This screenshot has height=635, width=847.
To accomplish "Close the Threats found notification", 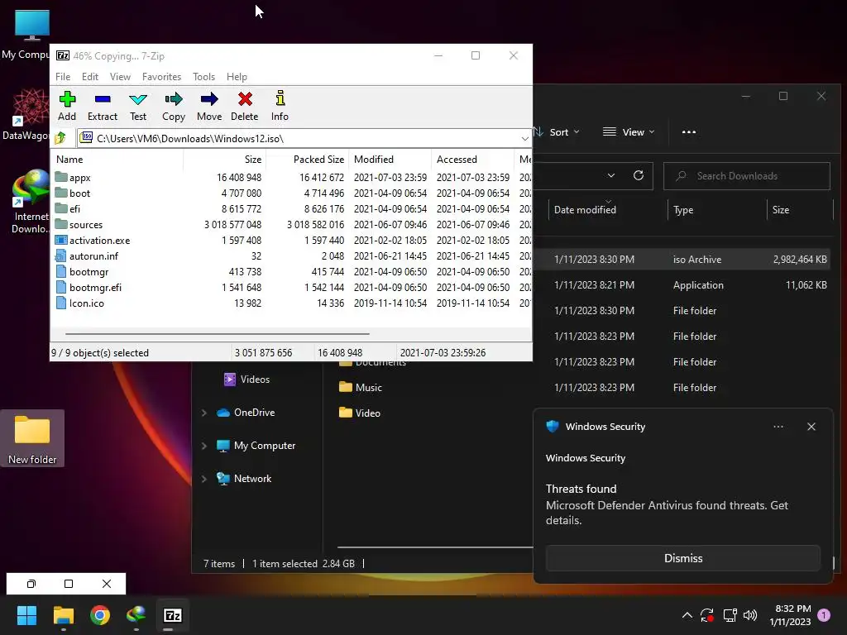I will [811, 427].
